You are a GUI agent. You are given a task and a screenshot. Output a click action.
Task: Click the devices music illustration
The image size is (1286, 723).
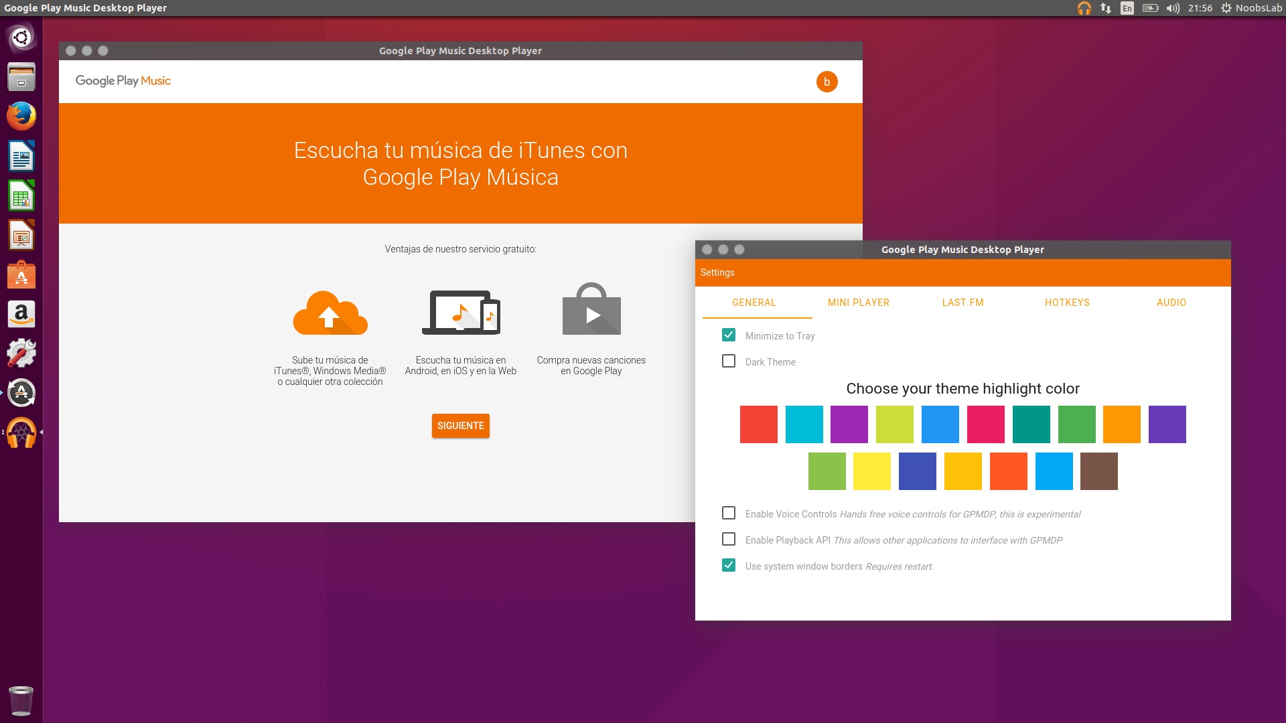(461, 313)
